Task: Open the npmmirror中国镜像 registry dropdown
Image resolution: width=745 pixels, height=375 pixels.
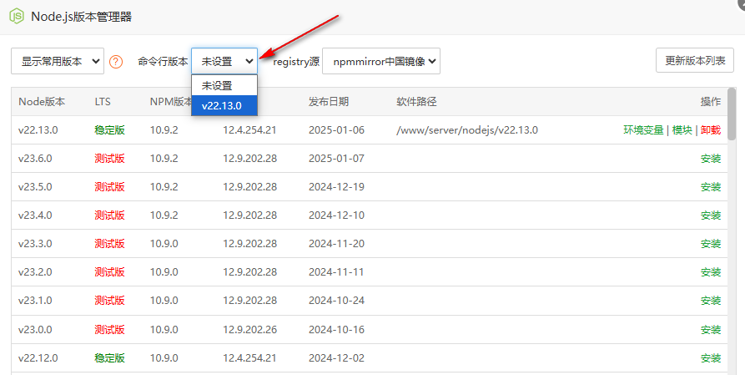Action: (381, 61)
